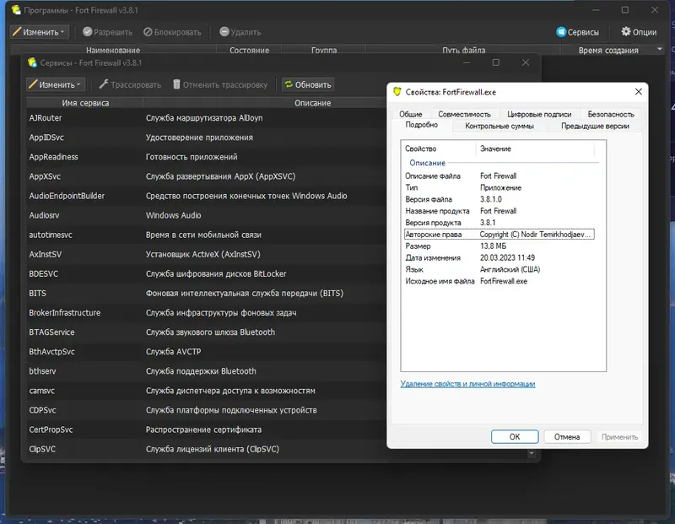Select AudioEndpointBuilder service row

[x=206, y=196]
